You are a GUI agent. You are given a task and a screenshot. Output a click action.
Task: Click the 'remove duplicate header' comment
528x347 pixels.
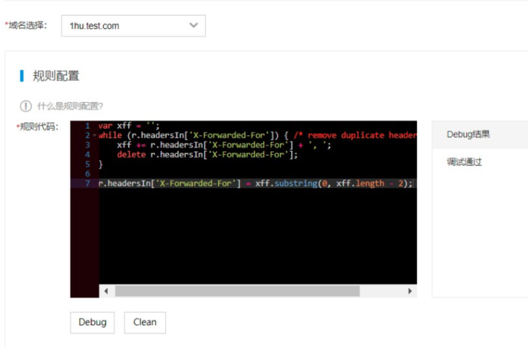(x=355, y=135)
